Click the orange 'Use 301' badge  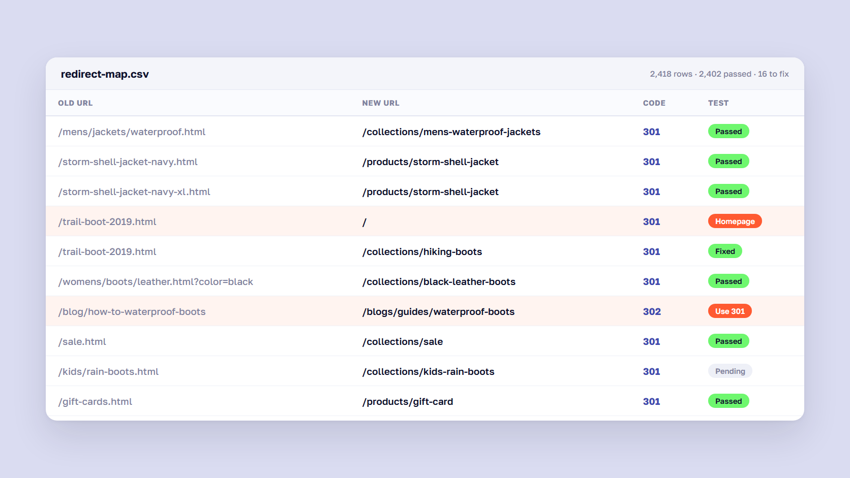coord(730,311)
